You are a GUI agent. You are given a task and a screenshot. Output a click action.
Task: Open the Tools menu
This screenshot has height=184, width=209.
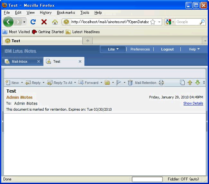[85, 13]
